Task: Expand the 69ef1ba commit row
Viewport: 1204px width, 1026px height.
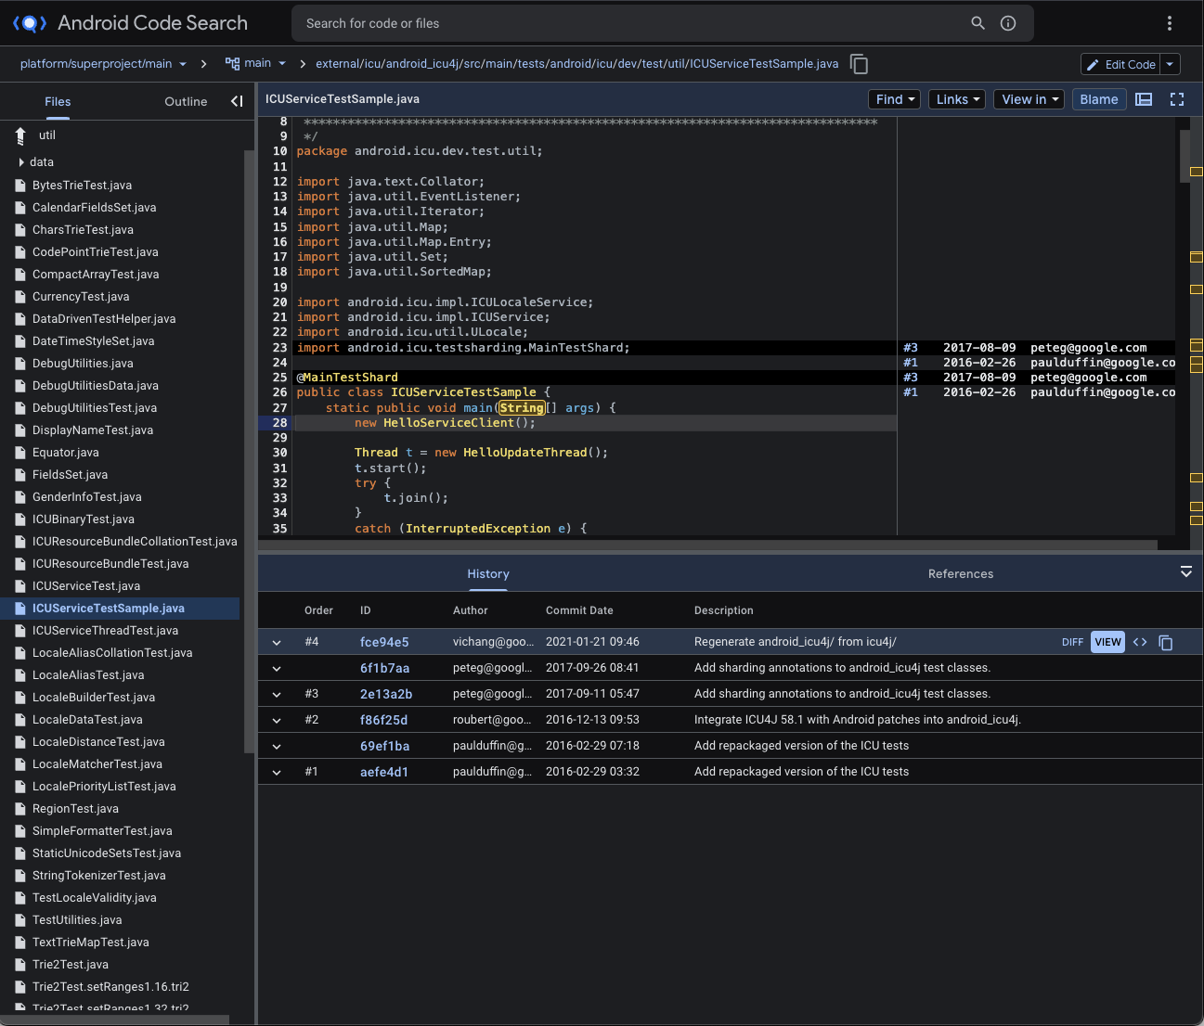Action: [x=277, y=746]
